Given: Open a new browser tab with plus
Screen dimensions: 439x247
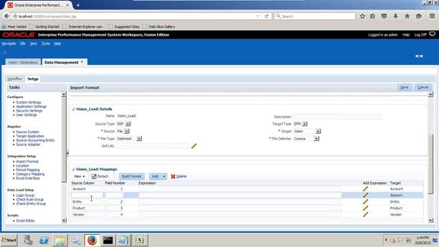Looking at the screenshot, I should 78,5.
